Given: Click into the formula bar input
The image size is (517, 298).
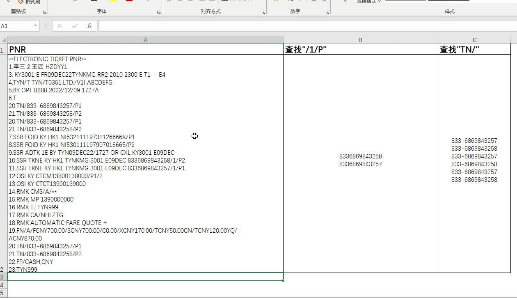Looking at the screenshot, I should 307,26.
